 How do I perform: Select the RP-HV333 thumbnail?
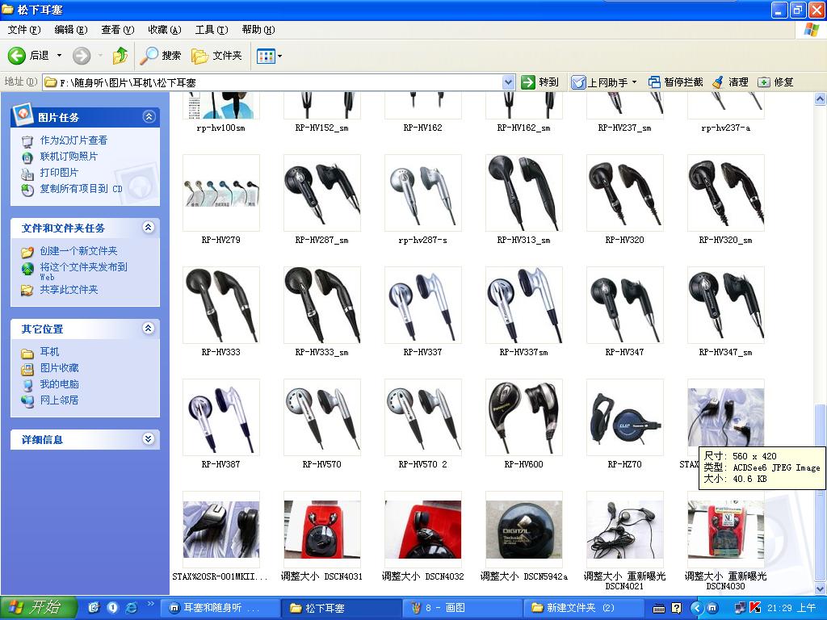[x=221, y=305]
